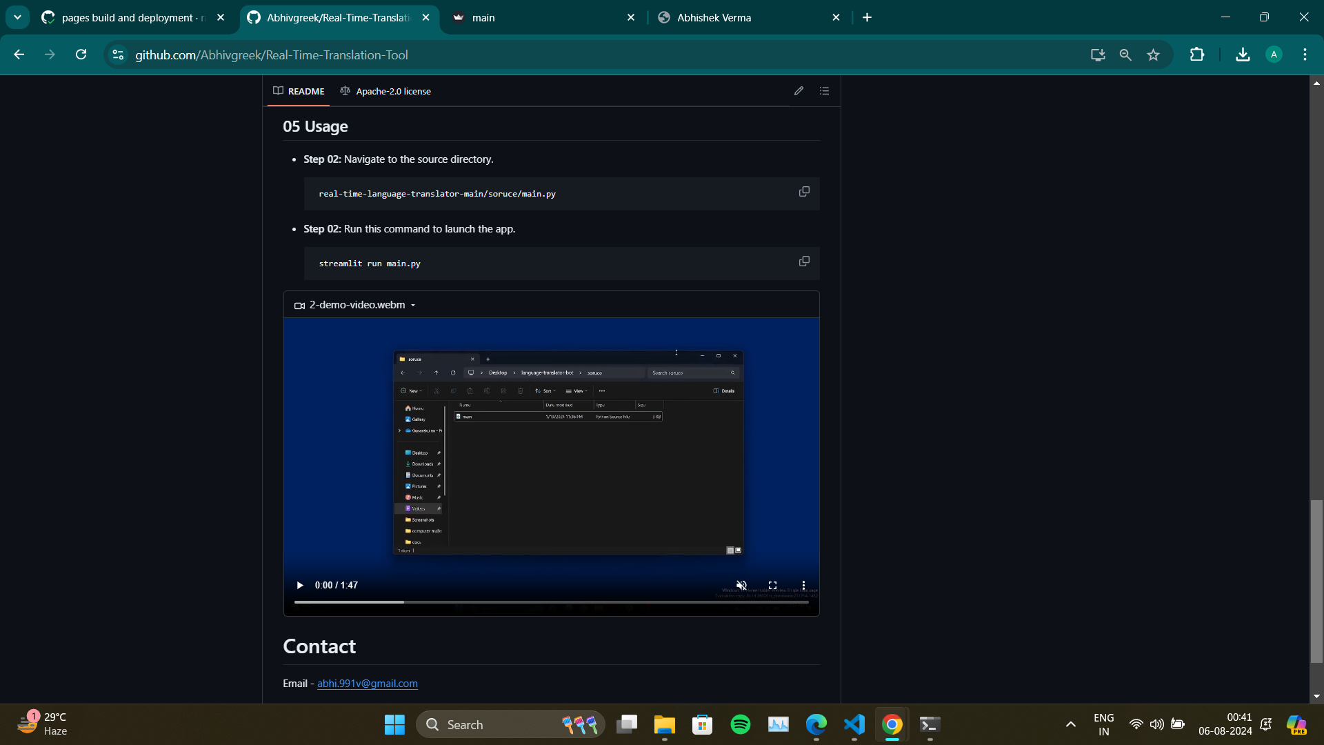
Task: Open Spotify from the taskbar
Action: click(740, 724)
